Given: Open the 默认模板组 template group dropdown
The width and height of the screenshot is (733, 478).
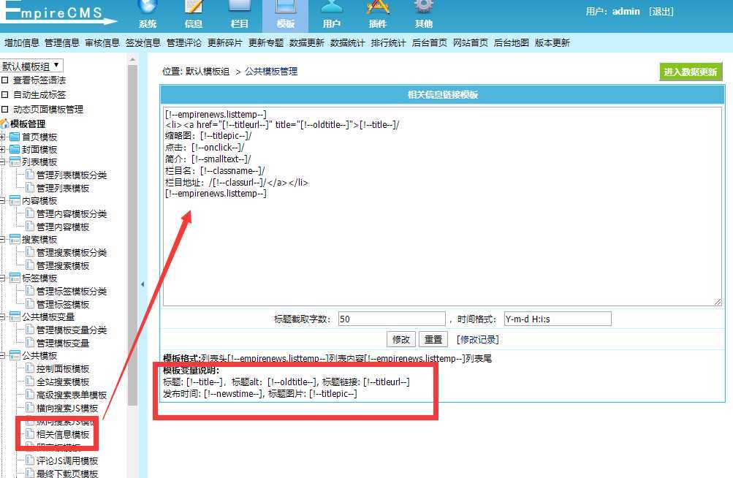Looking at the screenshot, I should [x=31, y=66].
